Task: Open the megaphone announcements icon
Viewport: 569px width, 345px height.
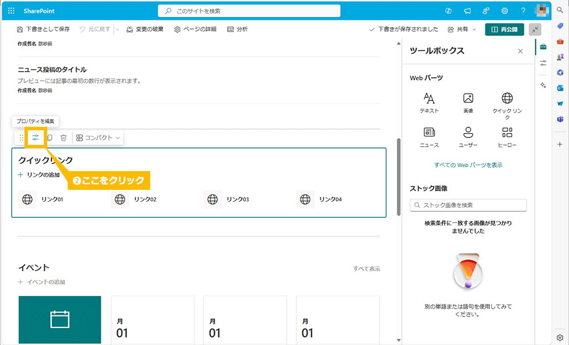Action: (x=467, y=11)
